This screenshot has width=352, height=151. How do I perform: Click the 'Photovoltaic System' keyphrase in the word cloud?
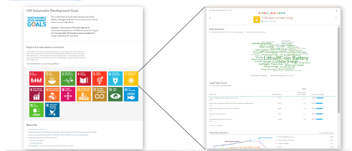tap(295, 65)
